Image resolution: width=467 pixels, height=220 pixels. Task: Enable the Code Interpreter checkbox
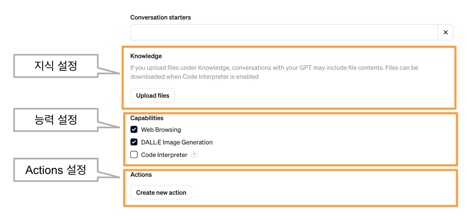(134, 155)
